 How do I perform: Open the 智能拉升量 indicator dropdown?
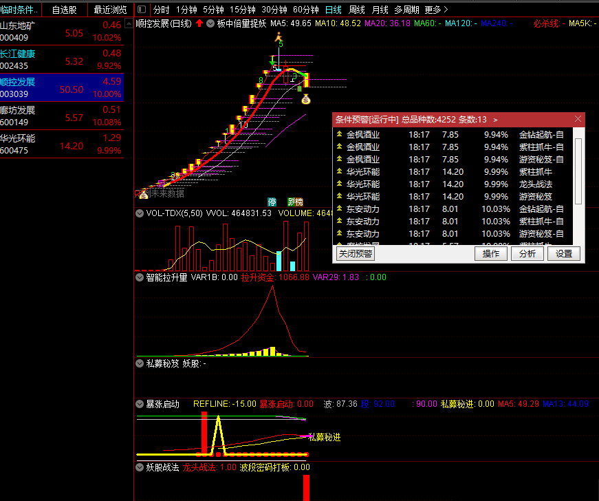tap(140, 277)
